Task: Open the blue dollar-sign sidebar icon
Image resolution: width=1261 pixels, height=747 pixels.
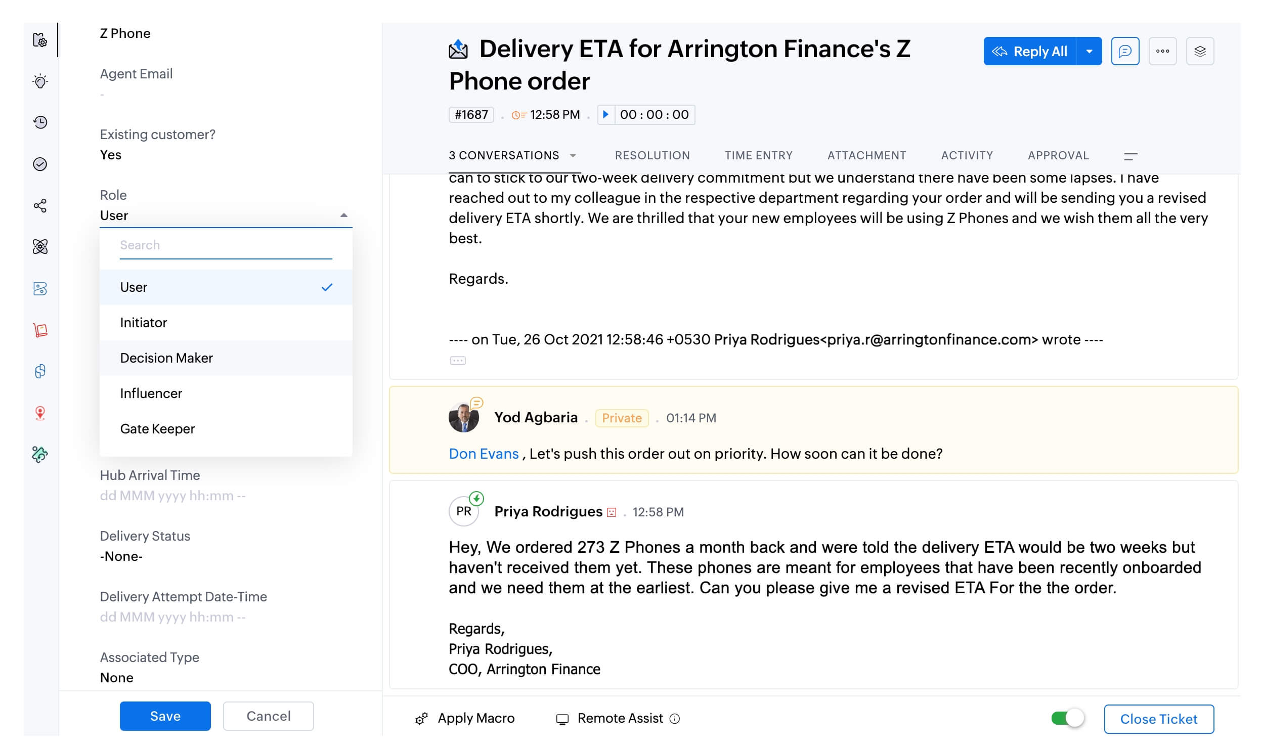Action: point(40,371)
